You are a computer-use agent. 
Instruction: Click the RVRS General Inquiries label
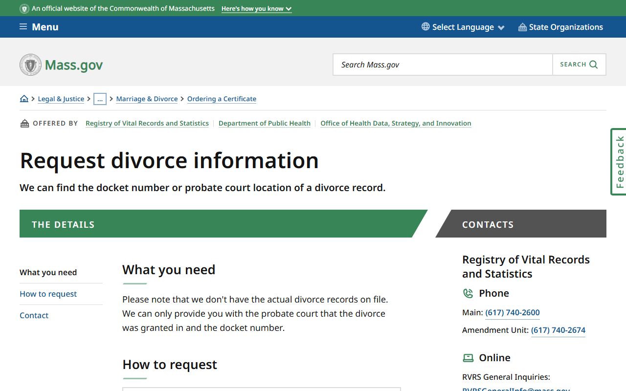(506, 377)
